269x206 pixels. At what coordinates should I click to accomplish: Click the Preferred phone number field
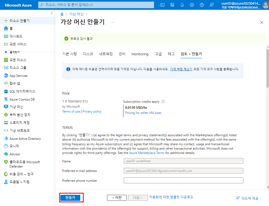click(x=184, y=180)
